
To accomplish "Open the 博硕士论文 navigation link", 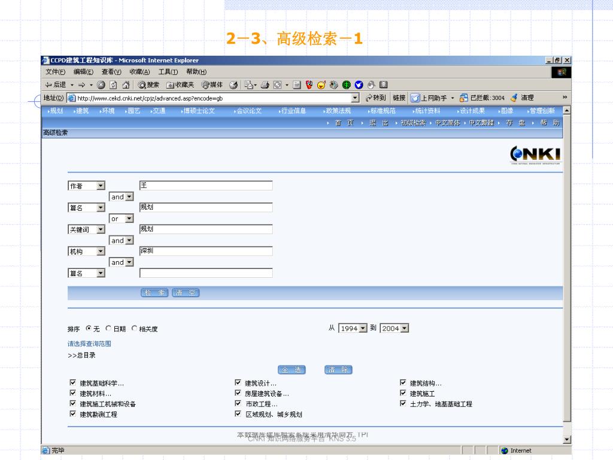I will pos(199,111).
